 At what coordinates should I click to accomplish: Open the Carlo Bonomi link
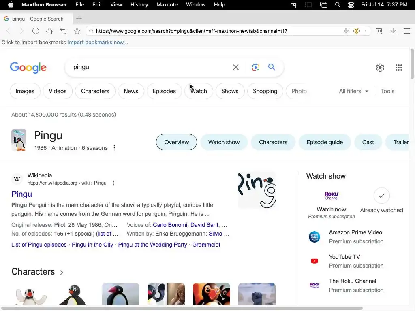click(170, 225)
